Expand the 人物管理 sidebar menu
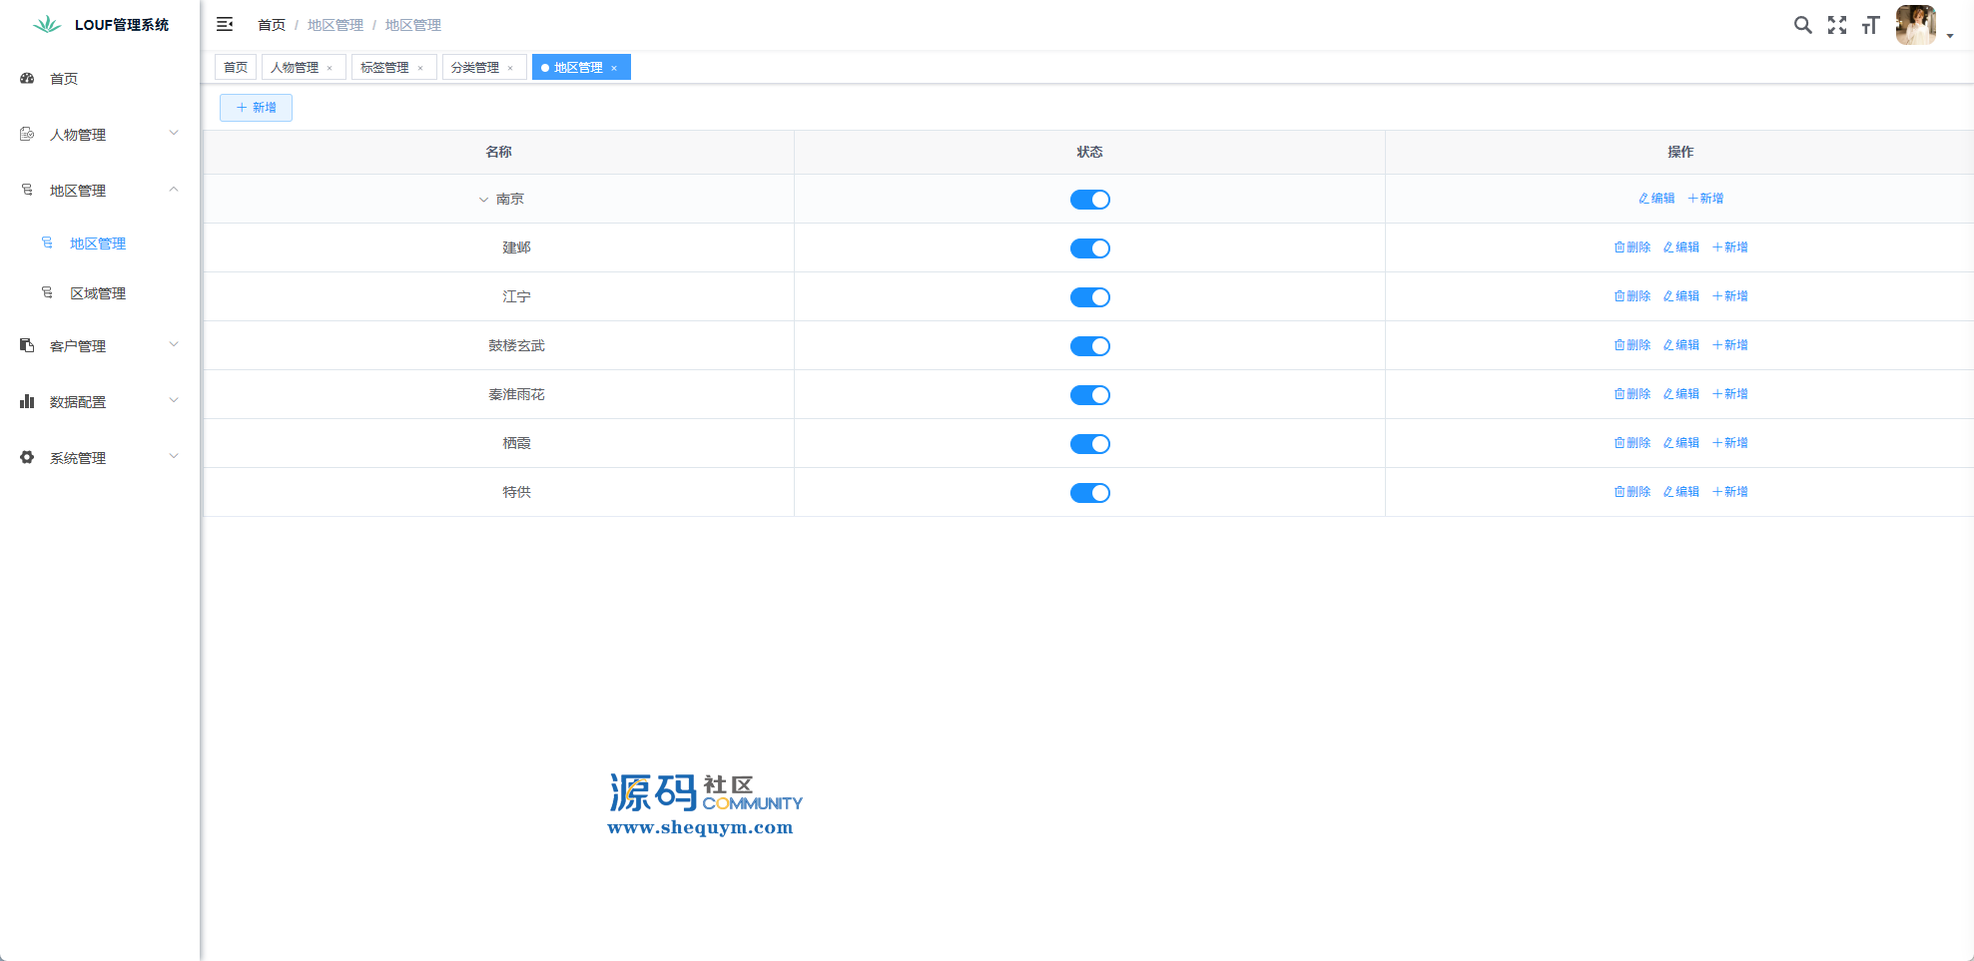The width and height of the screenshot is (1974, 961). coord(100,135)
